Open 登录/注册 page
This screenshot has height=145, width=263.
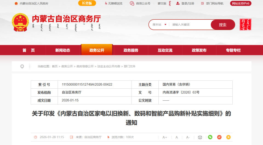pos(188,3)
